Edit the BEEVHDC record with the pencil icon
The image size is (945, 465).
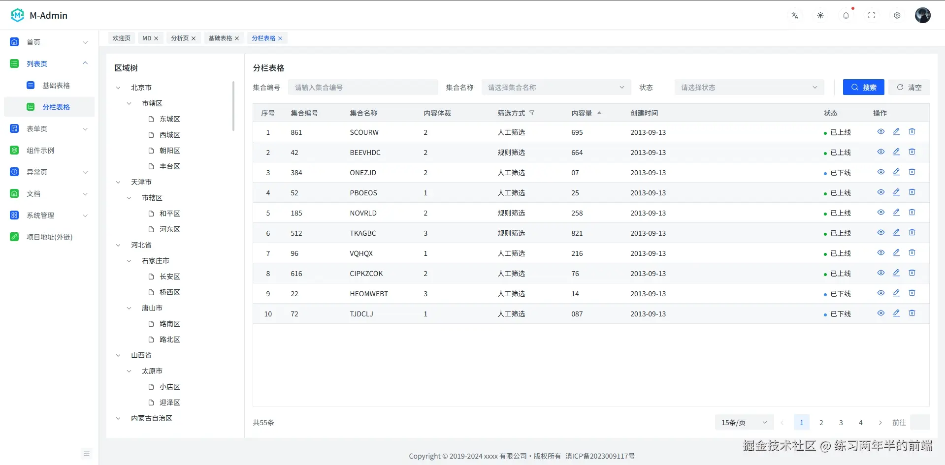tap(896, 152)
